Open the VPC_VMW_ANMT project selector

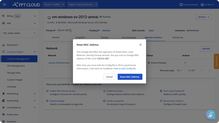coord(19,33)
